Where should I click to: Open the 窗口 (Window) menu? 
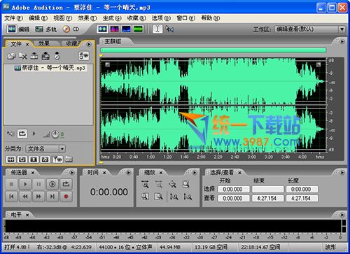(185, 18)
